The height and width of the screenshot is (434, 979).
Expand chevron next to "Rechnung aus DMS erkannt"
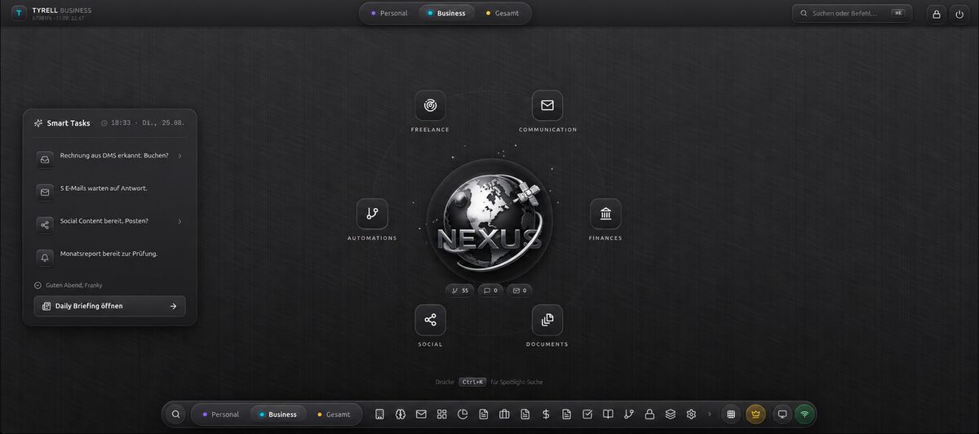(179, 156)
